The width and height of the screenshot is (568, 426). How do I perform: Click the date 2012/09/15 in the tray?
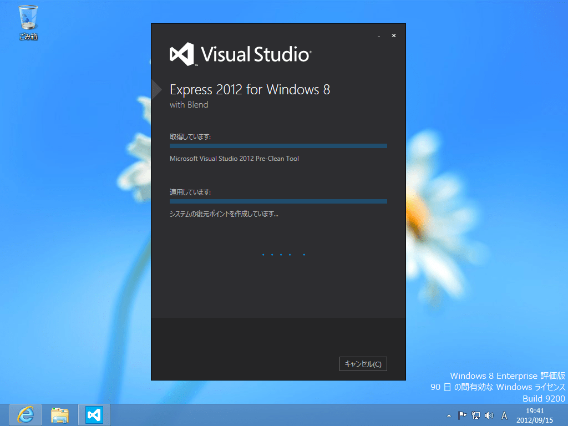[x=535, y=420]
